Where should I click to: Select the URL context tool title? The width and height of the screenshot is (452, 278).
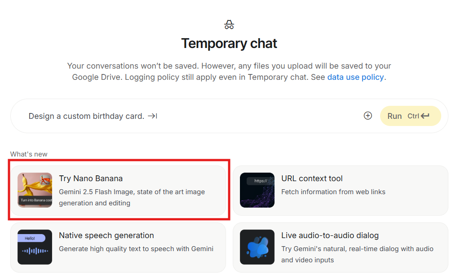(312, 178)
